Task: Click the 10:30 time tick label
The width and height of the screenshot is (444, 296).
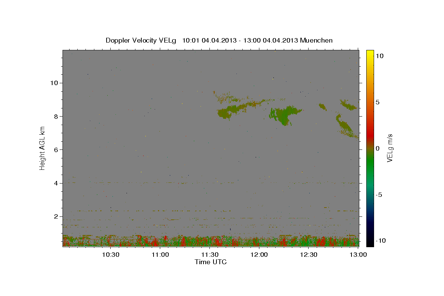Action: coord(110,255)
